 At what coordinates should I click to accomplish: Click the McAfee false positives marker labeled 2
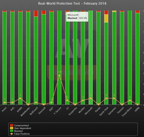83,100
